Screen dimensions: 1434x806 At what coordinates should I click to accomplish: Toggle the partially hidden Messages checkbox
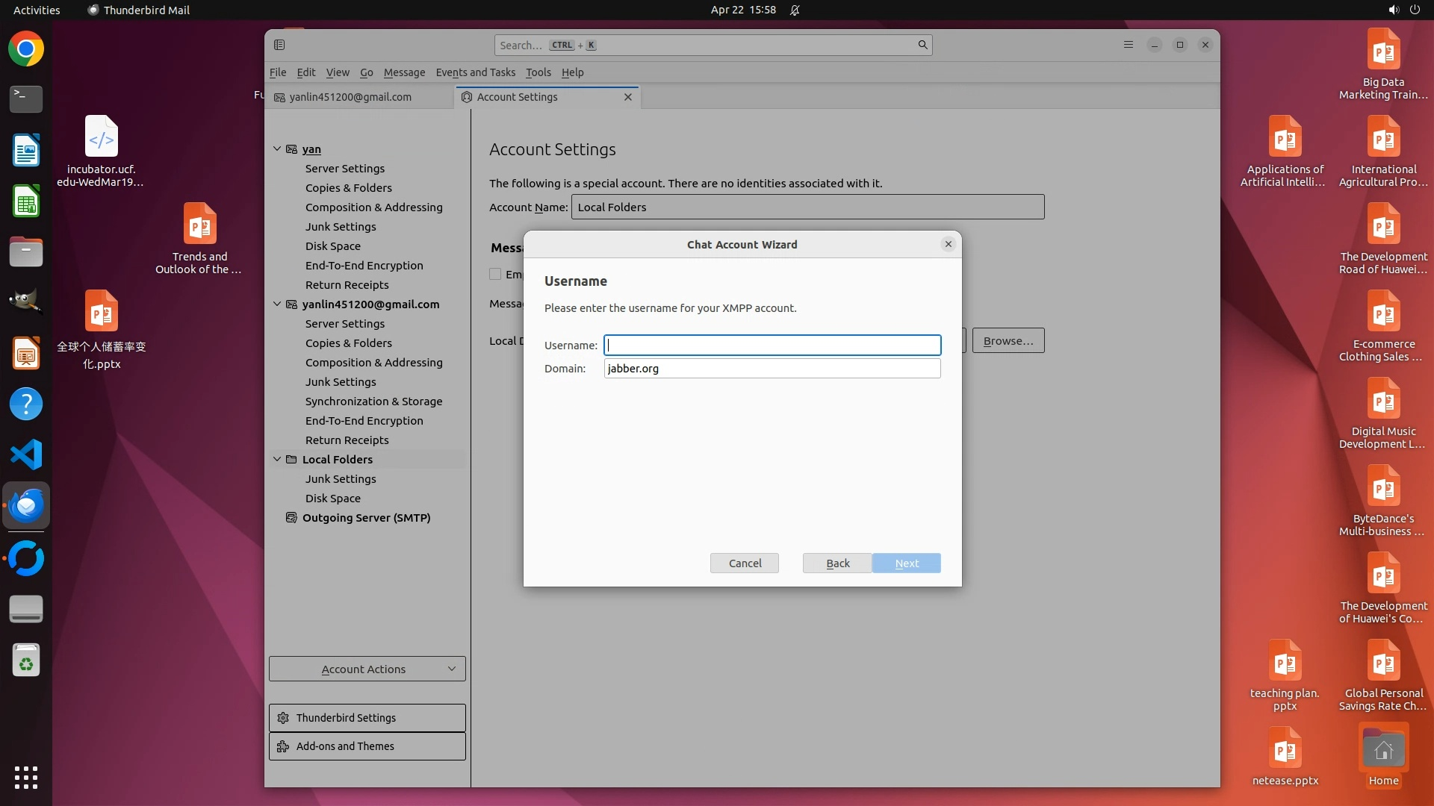495,274
